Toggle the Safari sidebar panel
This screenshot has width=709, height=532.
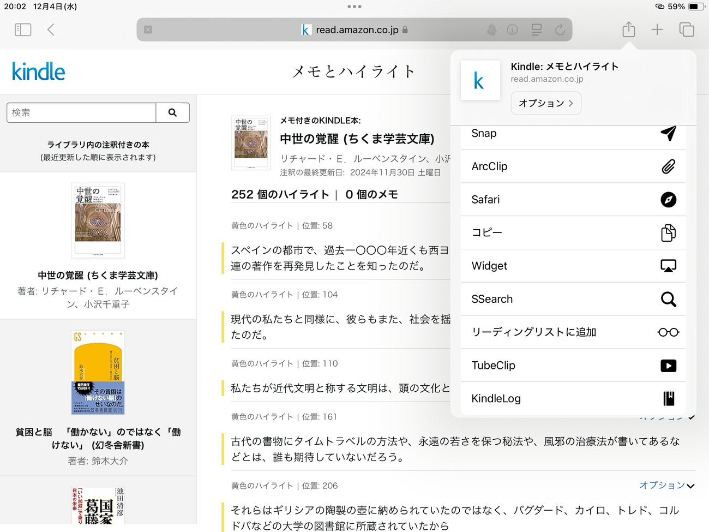(23, 29)
